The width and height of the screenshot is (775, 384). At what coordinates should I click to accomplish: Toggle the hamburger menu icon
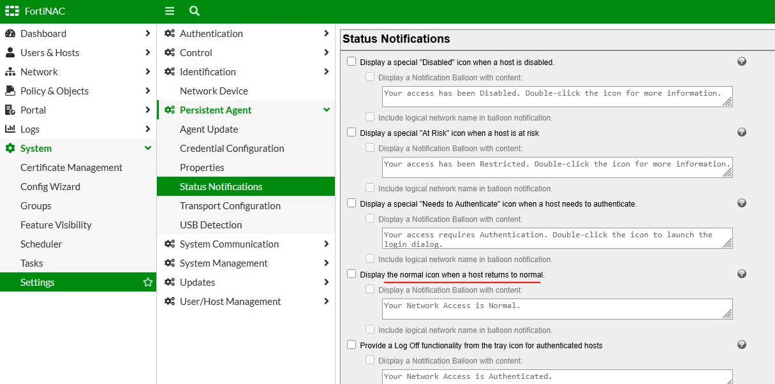point(170,11)
